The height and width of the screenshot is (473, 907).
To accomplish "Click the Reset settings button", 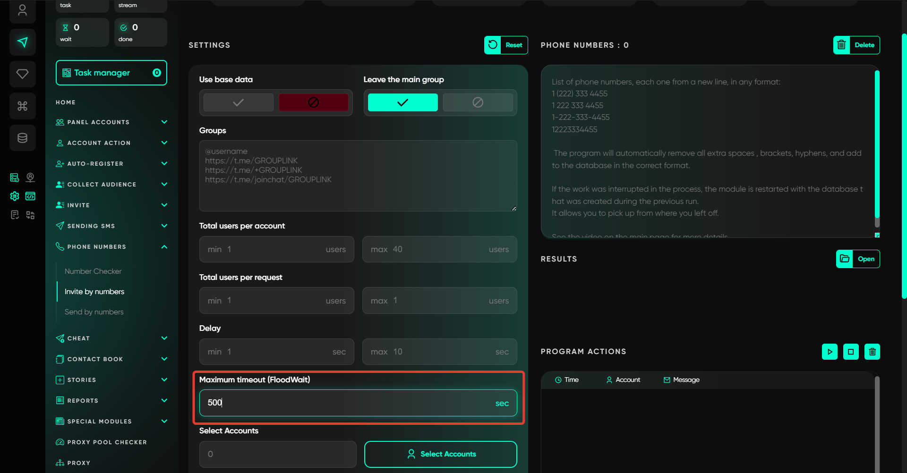I will [x=506, y=45].
